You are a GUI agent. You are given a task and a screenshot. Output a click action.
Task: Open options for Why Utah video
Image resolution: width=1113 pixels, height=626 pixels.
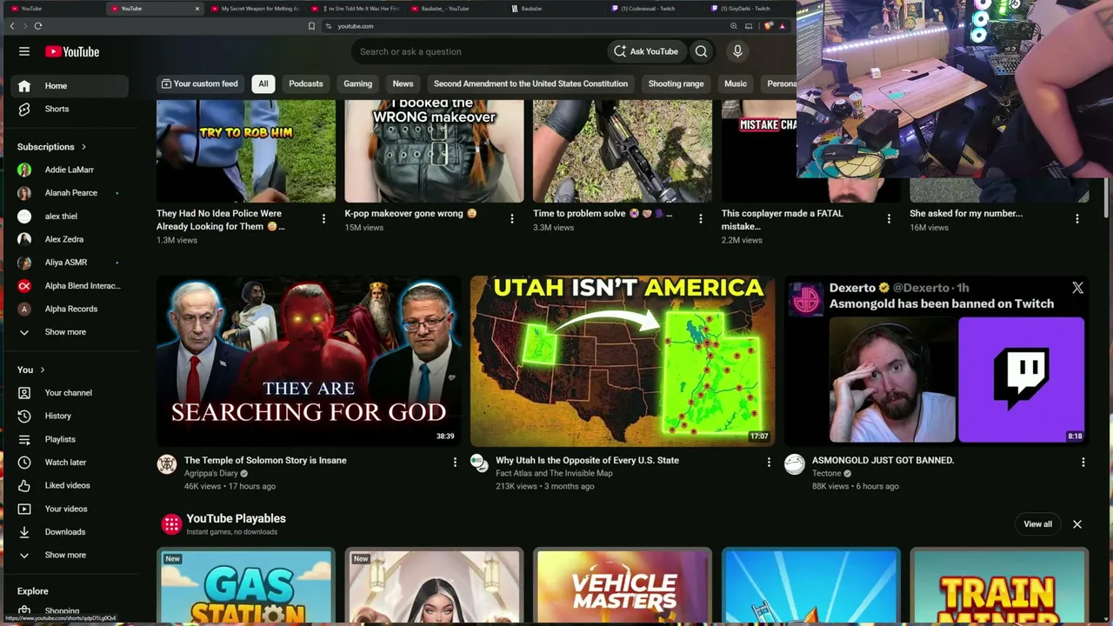pos(768,463)
